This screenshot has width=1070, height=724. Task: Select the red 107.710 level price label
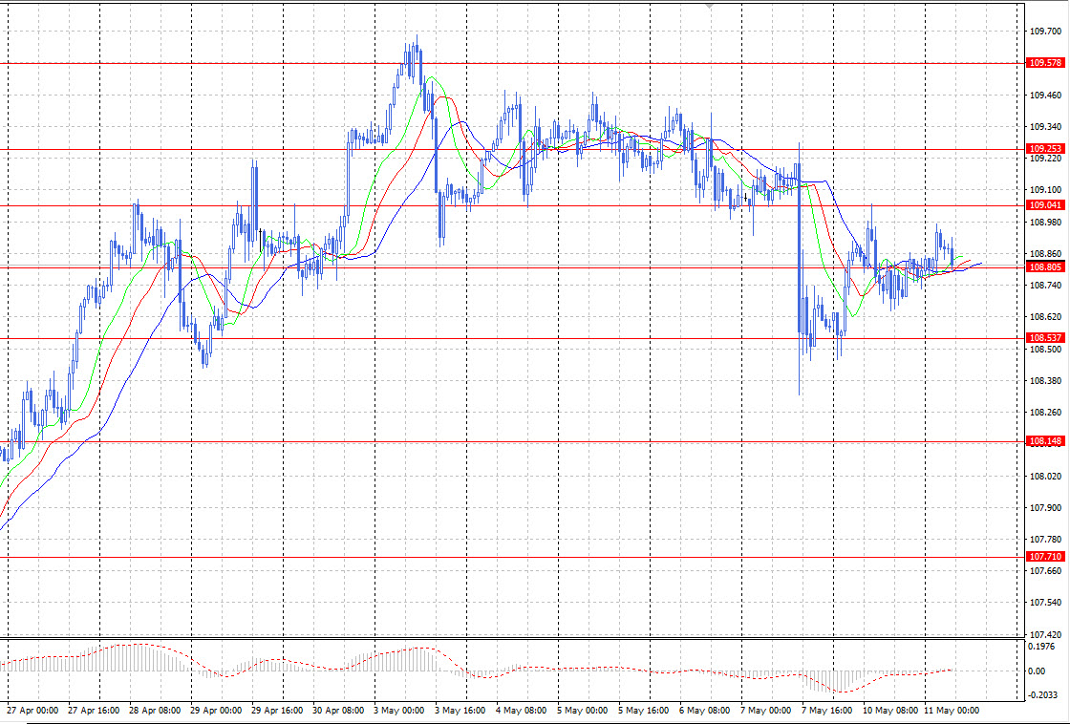coord(1045,557)
